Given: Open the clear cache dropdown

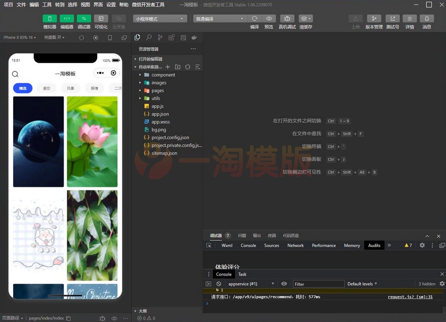Looking at the screenshot, I should (306, 18).
